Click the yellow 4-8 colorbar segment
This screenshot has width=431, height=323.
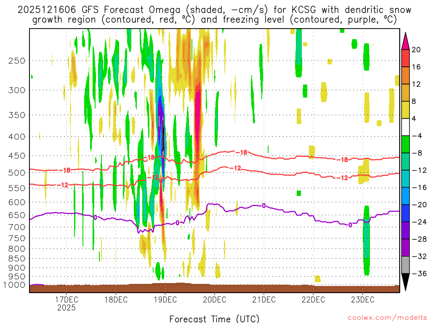405,110
